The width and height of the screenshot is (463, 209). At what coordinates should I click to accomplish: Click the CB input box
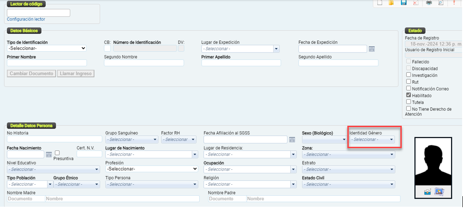click(107, 48)
